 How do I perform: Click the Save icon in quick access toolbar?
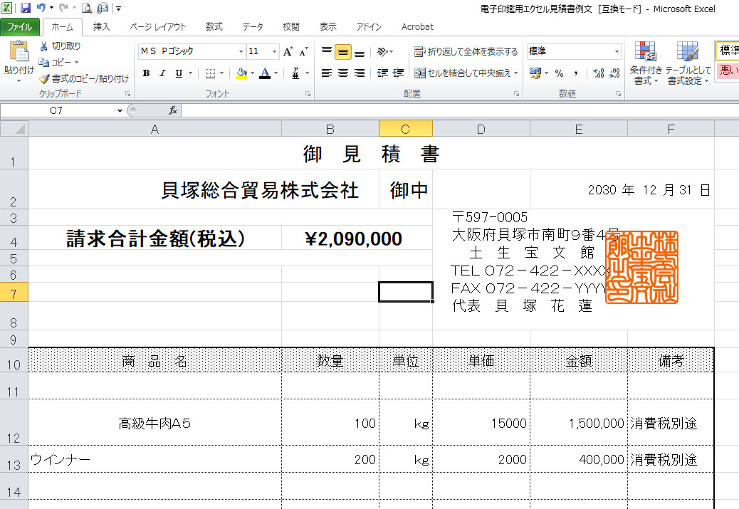[26, 8]
